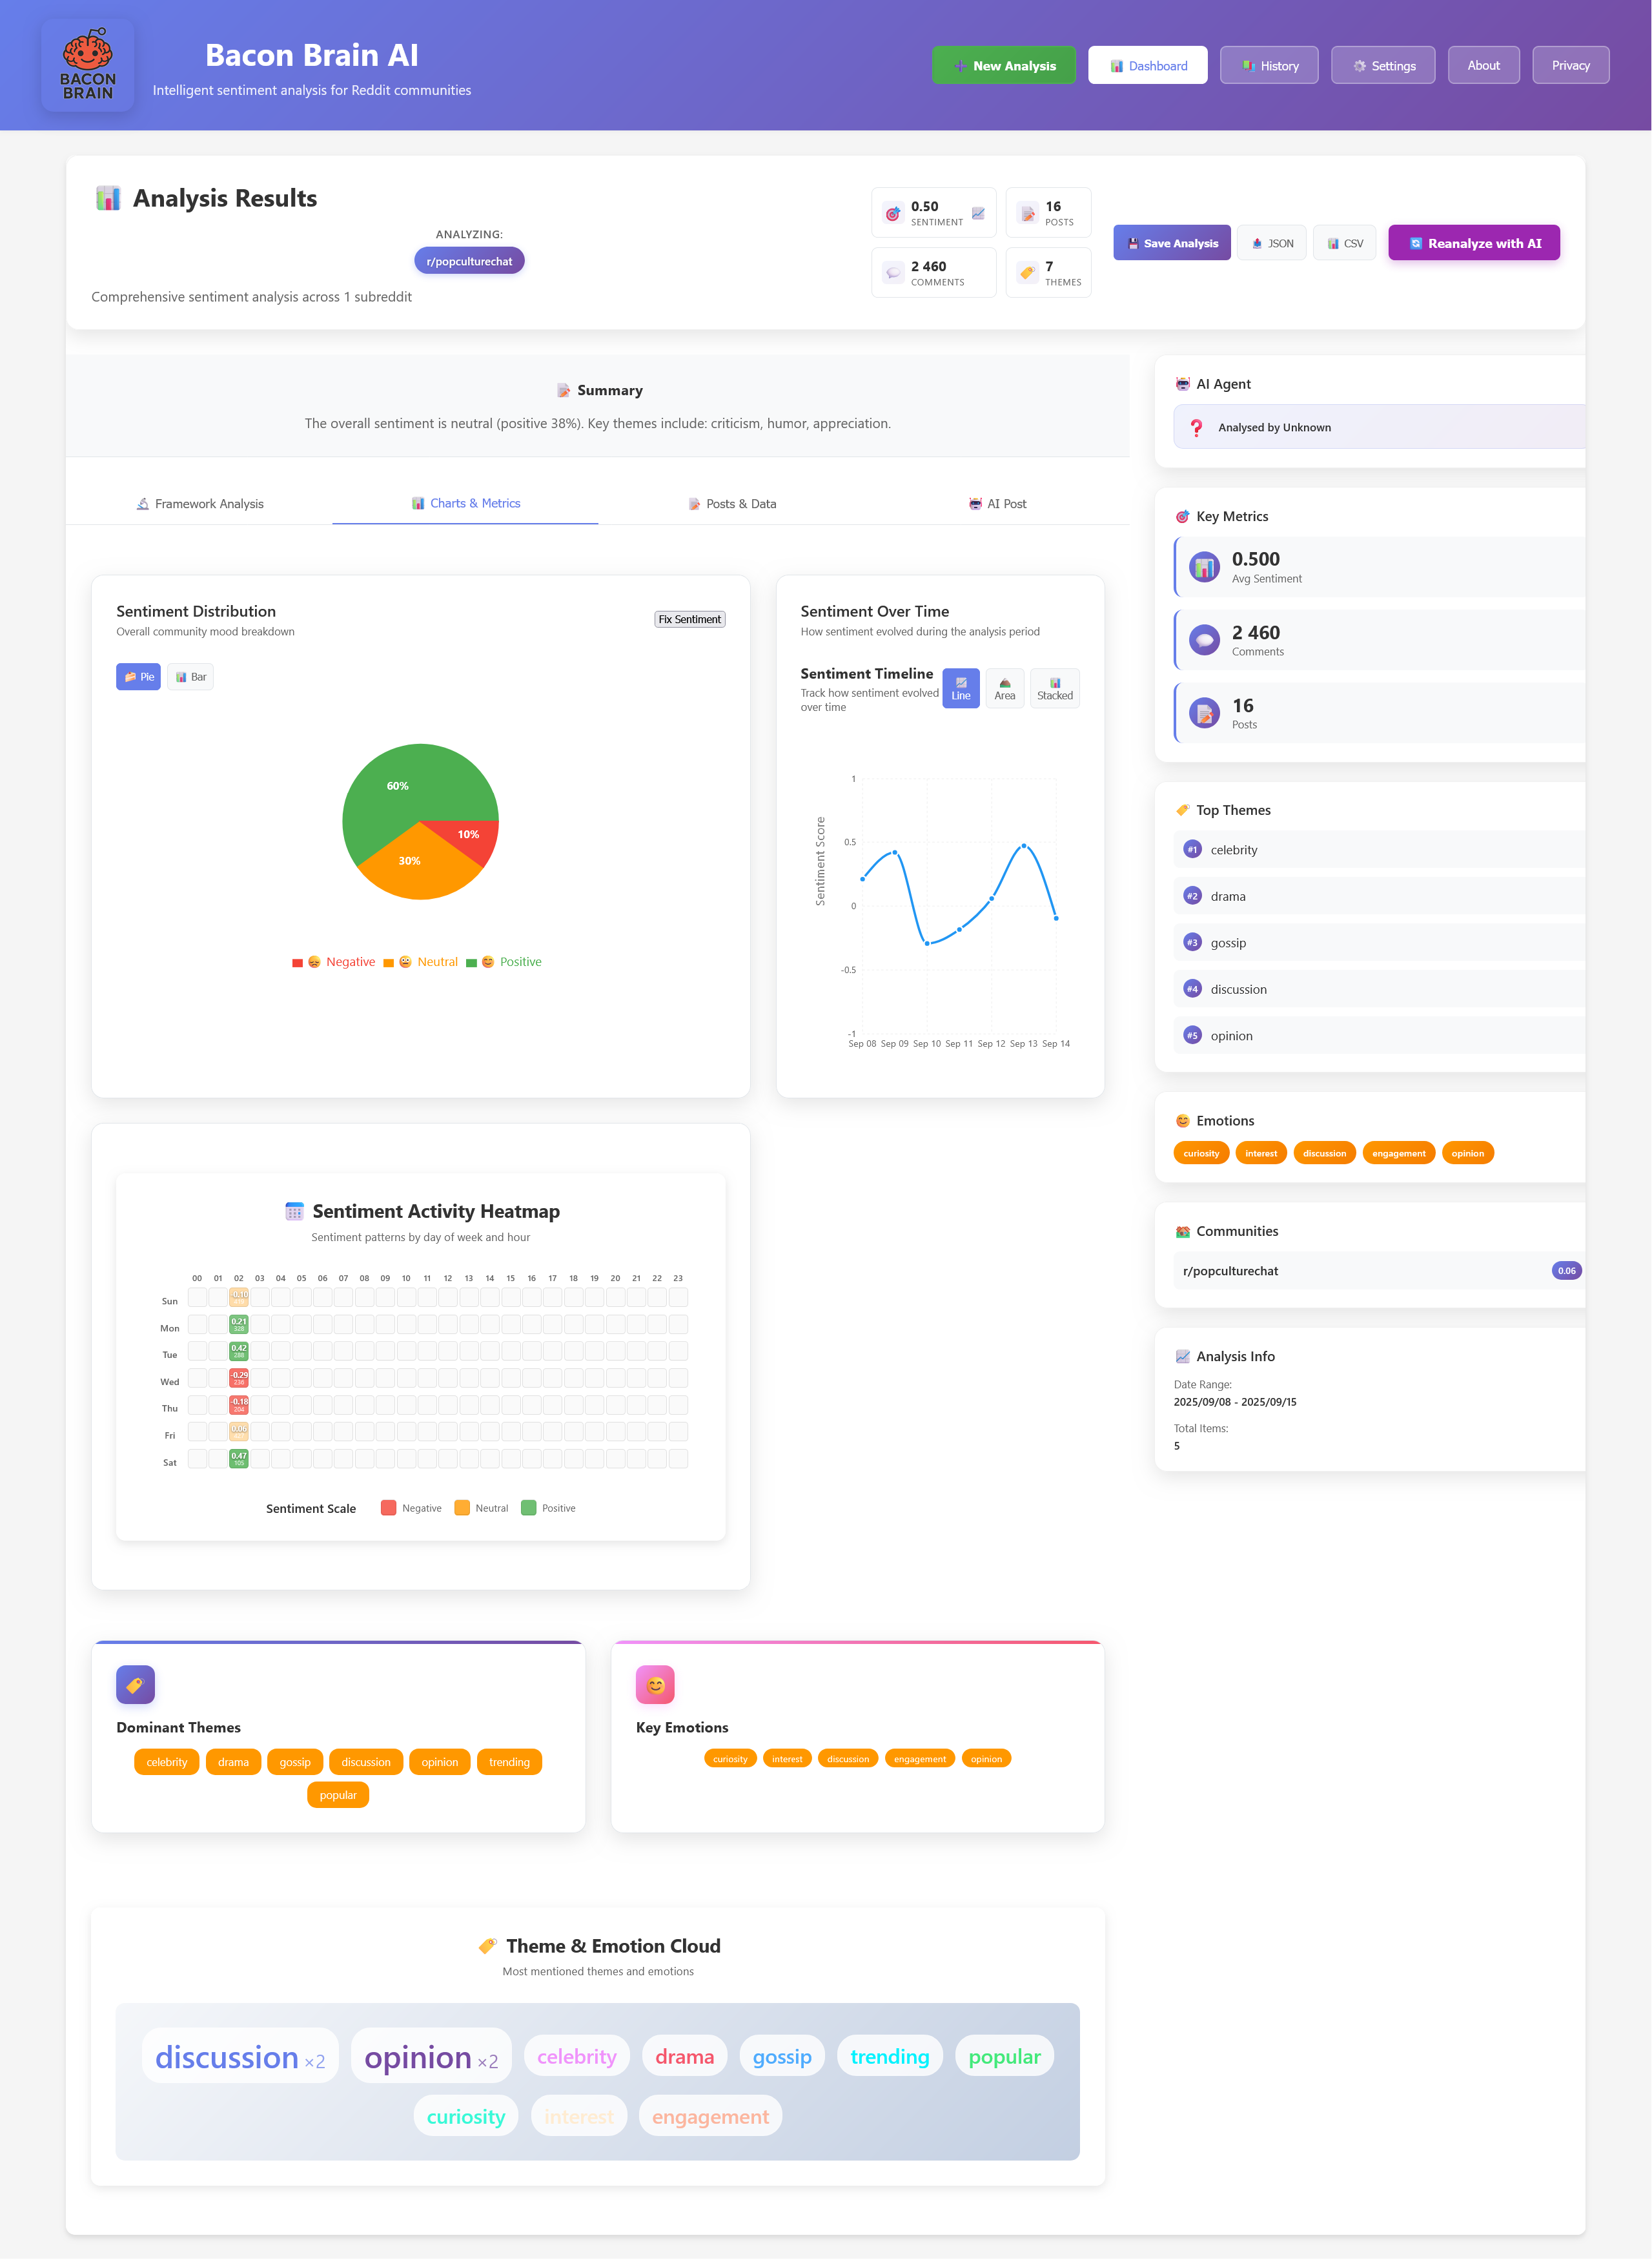Click the Posts icon in Key Metrics
Viewport: 1652px width, 2260px height.
1204,713
